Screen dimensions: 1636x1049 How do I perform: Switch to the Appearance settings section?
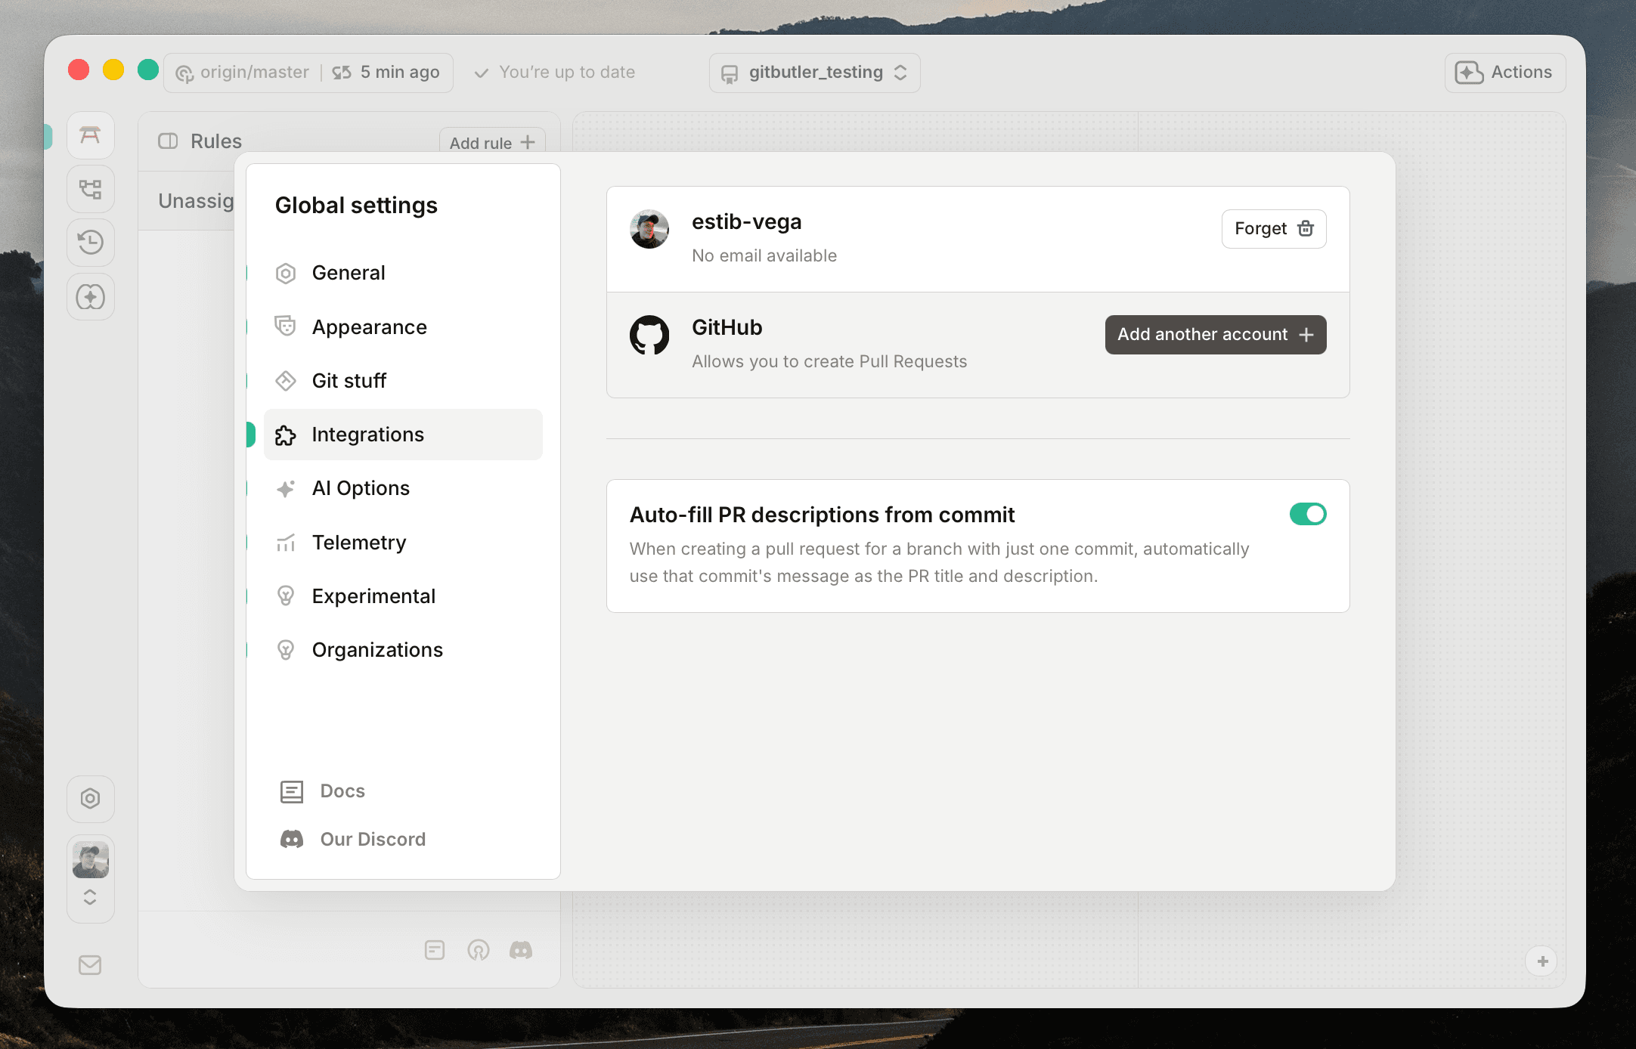[370, 326]
